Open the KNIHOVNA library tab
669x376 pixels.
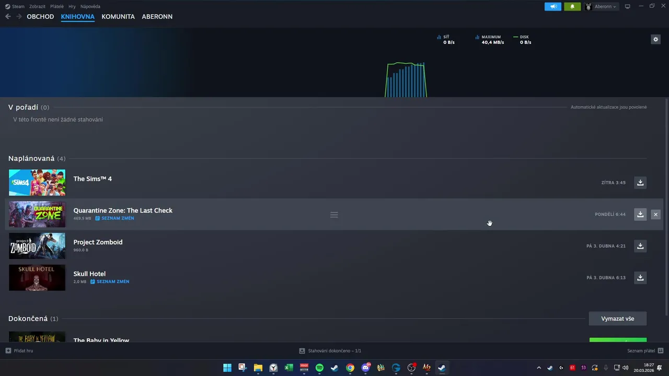pos(77,17)
